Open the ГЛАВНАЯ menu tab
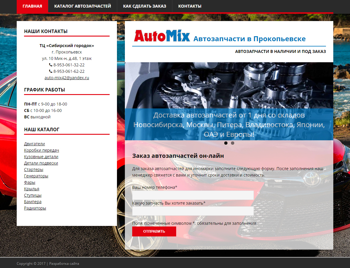Image resolution: width=350 pixels, height=268 pixels. tap(32, 6)
